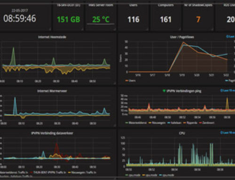The image size is (235, 180).
Task: Click the 116 users value
Action: (x=133, y=20)
